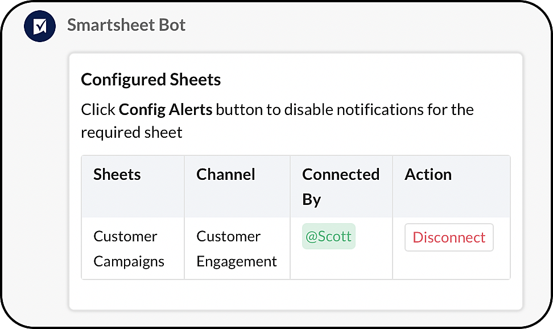Click empty space below the sheets table
The height and width of the screenshot is (329, 553).
click(x=295, y=295)
